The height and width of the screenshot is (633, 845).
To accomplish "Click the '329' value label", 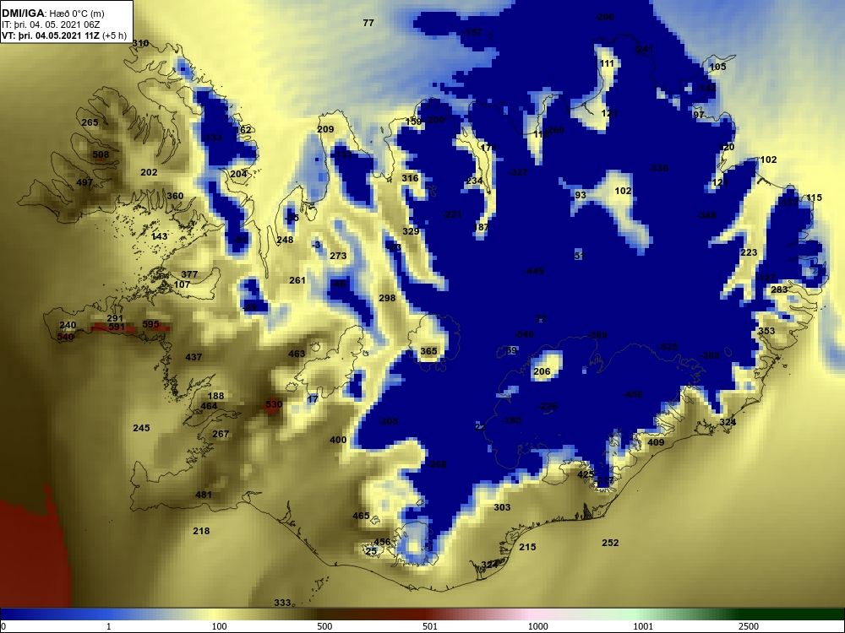I will [x=412, y=231].
